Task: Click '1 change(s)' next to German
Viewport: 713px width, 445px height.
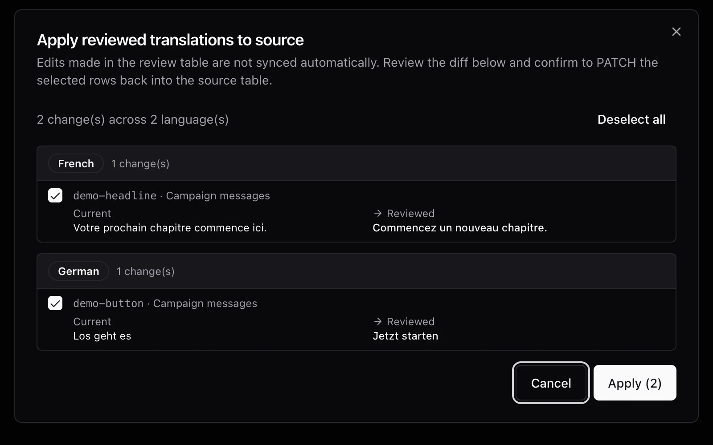Action: tap(145, 271)
